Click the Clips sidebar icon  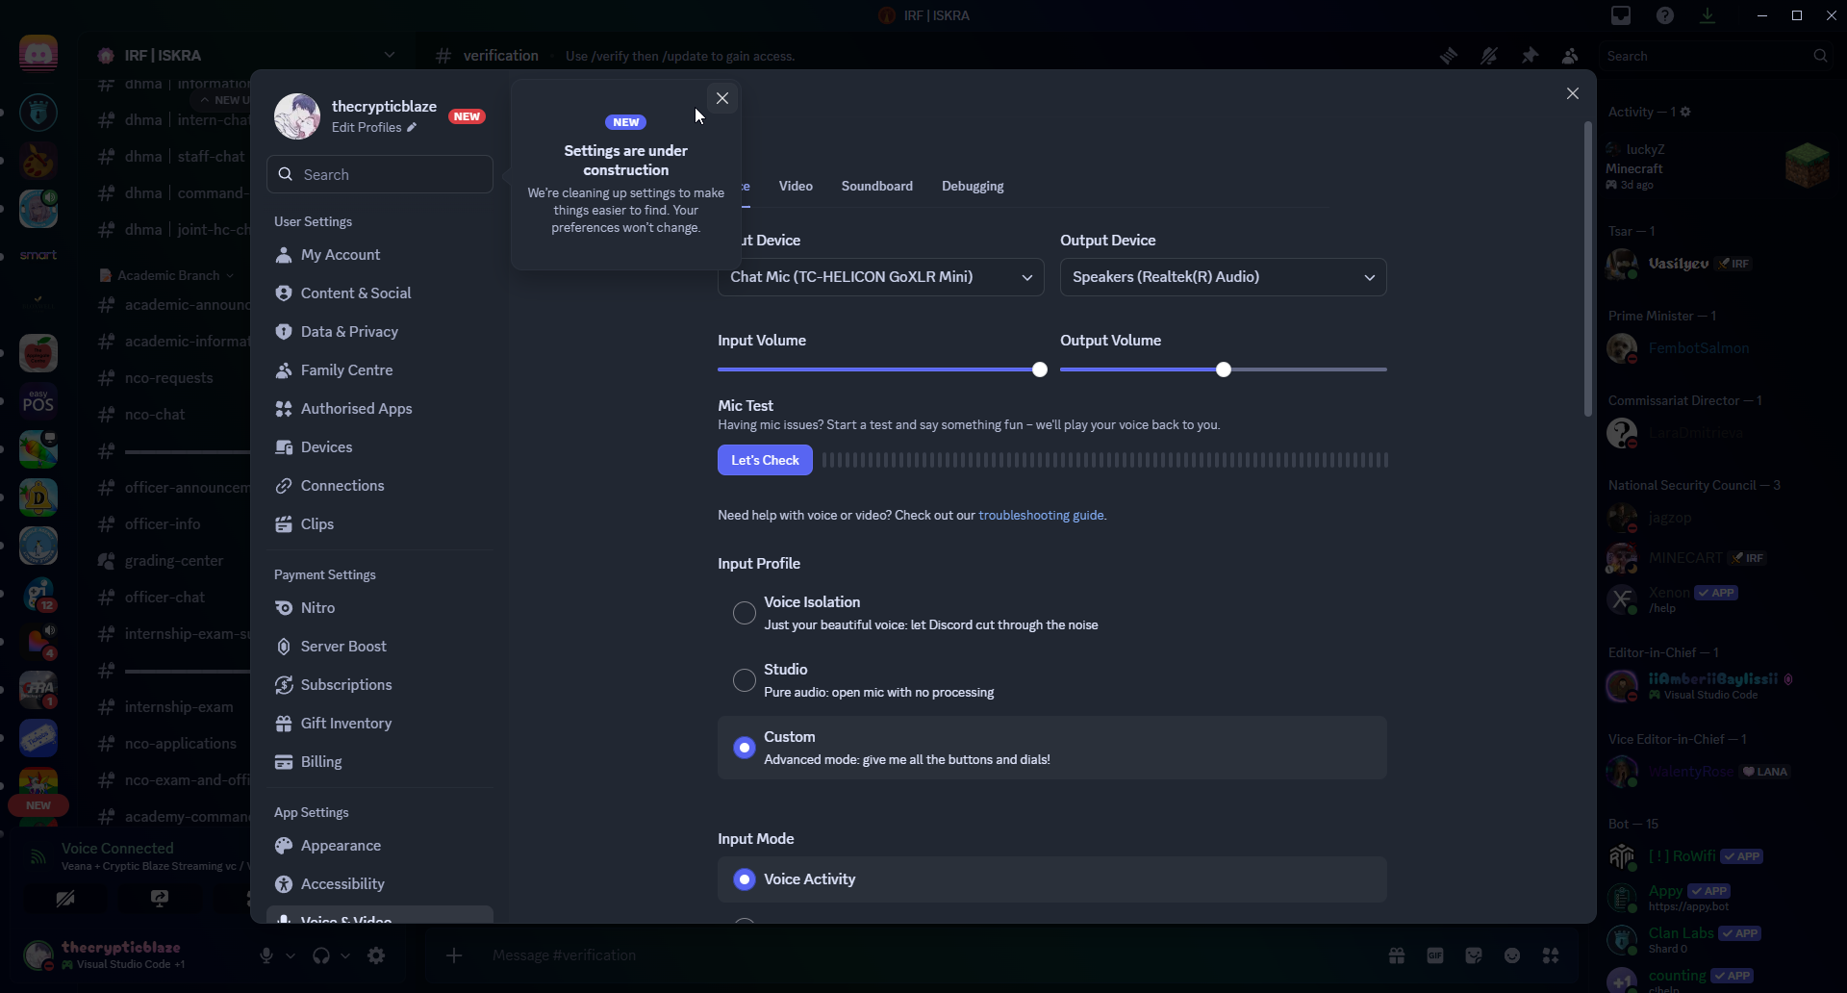(x=284, y=524)
